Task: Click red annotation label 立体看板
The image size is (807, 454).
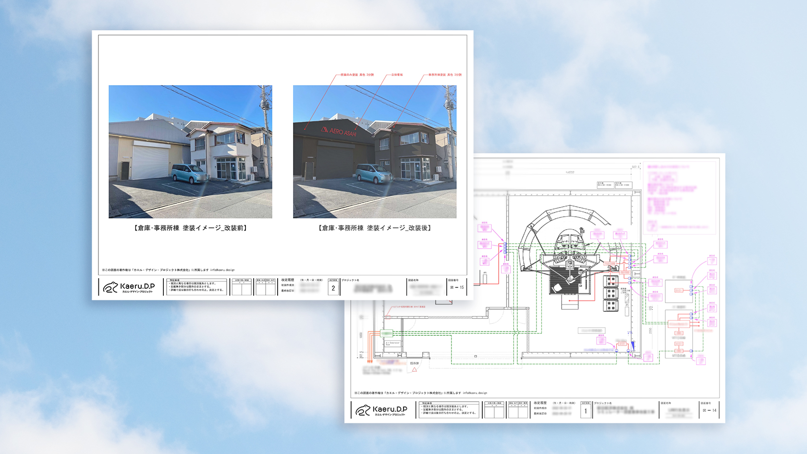Action: click(397, 75)
